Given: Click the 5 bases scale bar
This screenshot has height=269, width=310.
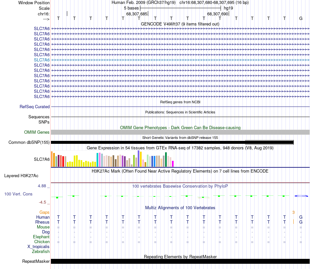Looking at the screenshot, I should click(x=180, y=8).
